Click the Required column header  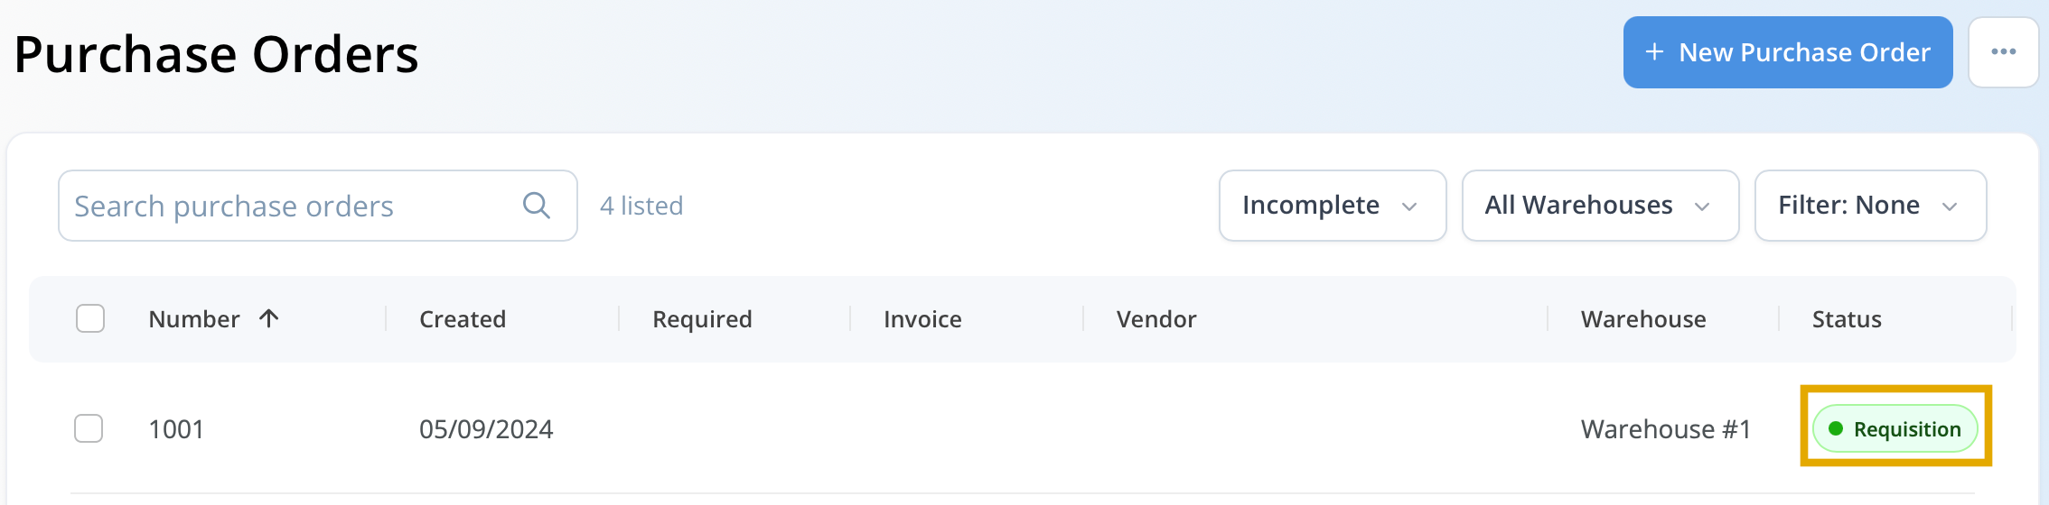(702, 319)
